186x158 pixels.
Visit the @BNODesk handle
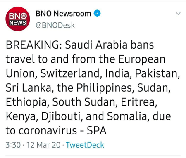pos(55,25)
